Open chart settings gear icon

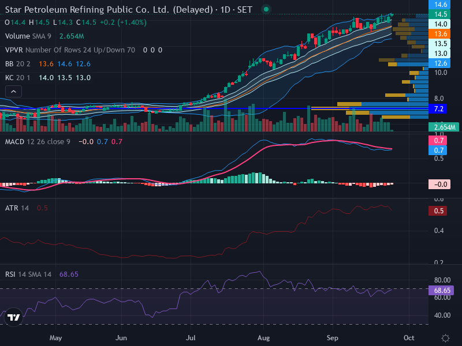pos(445,338)
